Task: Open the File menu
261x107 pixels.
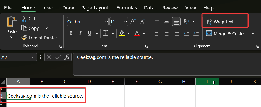Action: (x=8, y=8)
